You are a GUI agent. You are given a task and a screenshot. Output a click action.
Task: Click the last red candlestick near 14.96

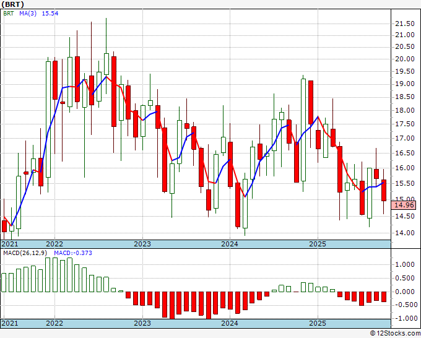click(x=384, y=190)
